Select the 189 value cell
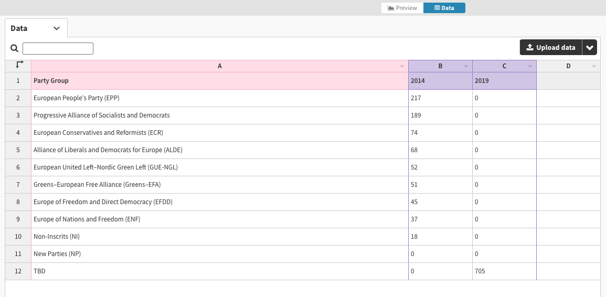Image resolution: width=606 pixels, height=297 pixels. (440, 115)
